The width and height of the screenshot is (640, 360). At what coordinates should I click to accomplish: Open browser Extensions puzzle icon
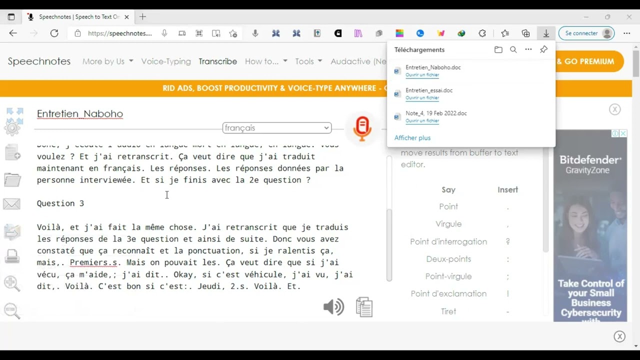(482, 33)
